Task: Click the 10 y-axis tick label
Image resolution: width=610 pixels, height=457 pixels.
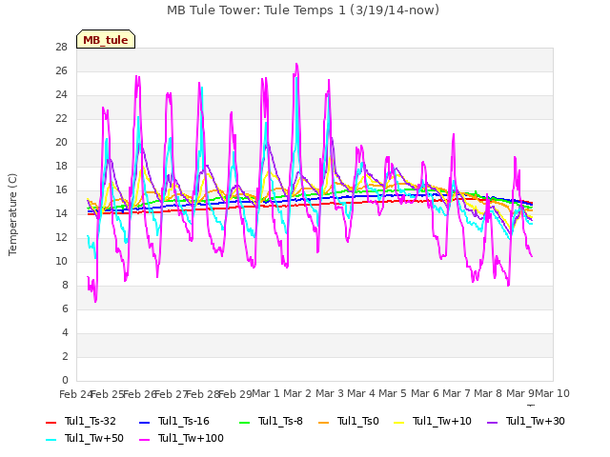Action: 61,261
